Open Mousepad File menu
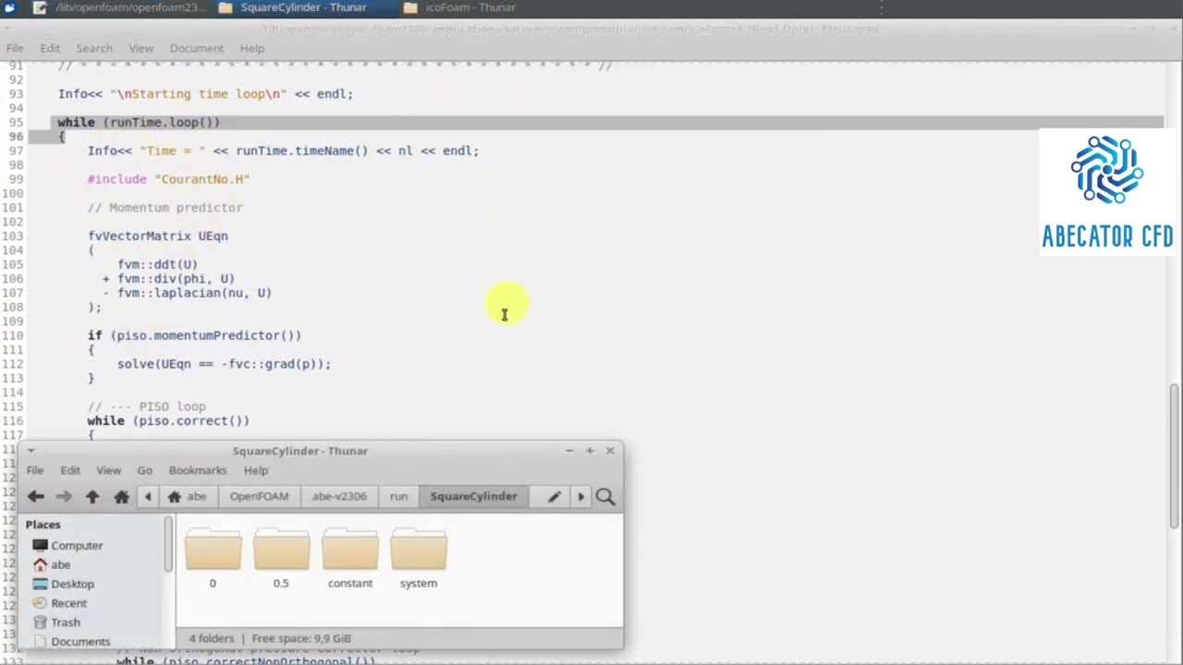Viewport: 1183px width, 665px height. click(x=15, y=48)
